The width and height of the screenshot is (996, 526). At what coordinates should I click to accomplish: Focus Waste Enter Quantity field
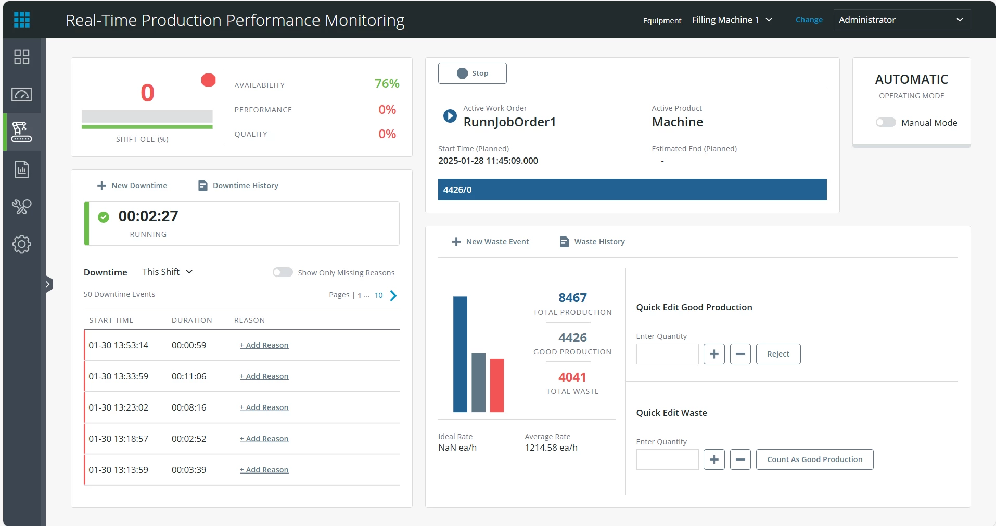pos(667,459)
